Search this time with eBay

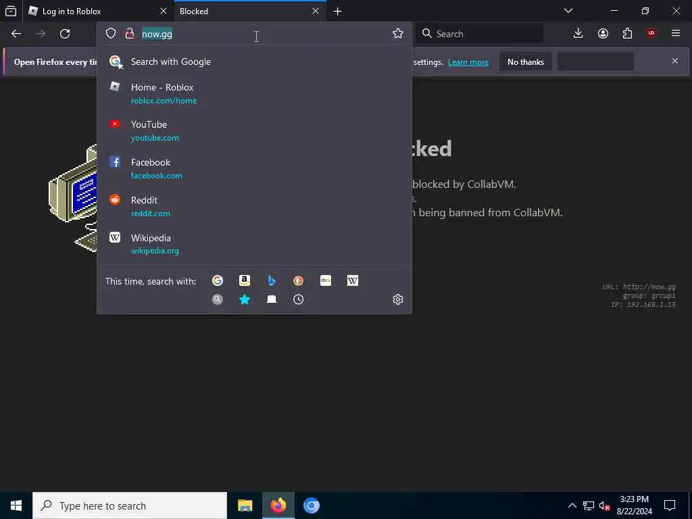click(x=326, y=280)
